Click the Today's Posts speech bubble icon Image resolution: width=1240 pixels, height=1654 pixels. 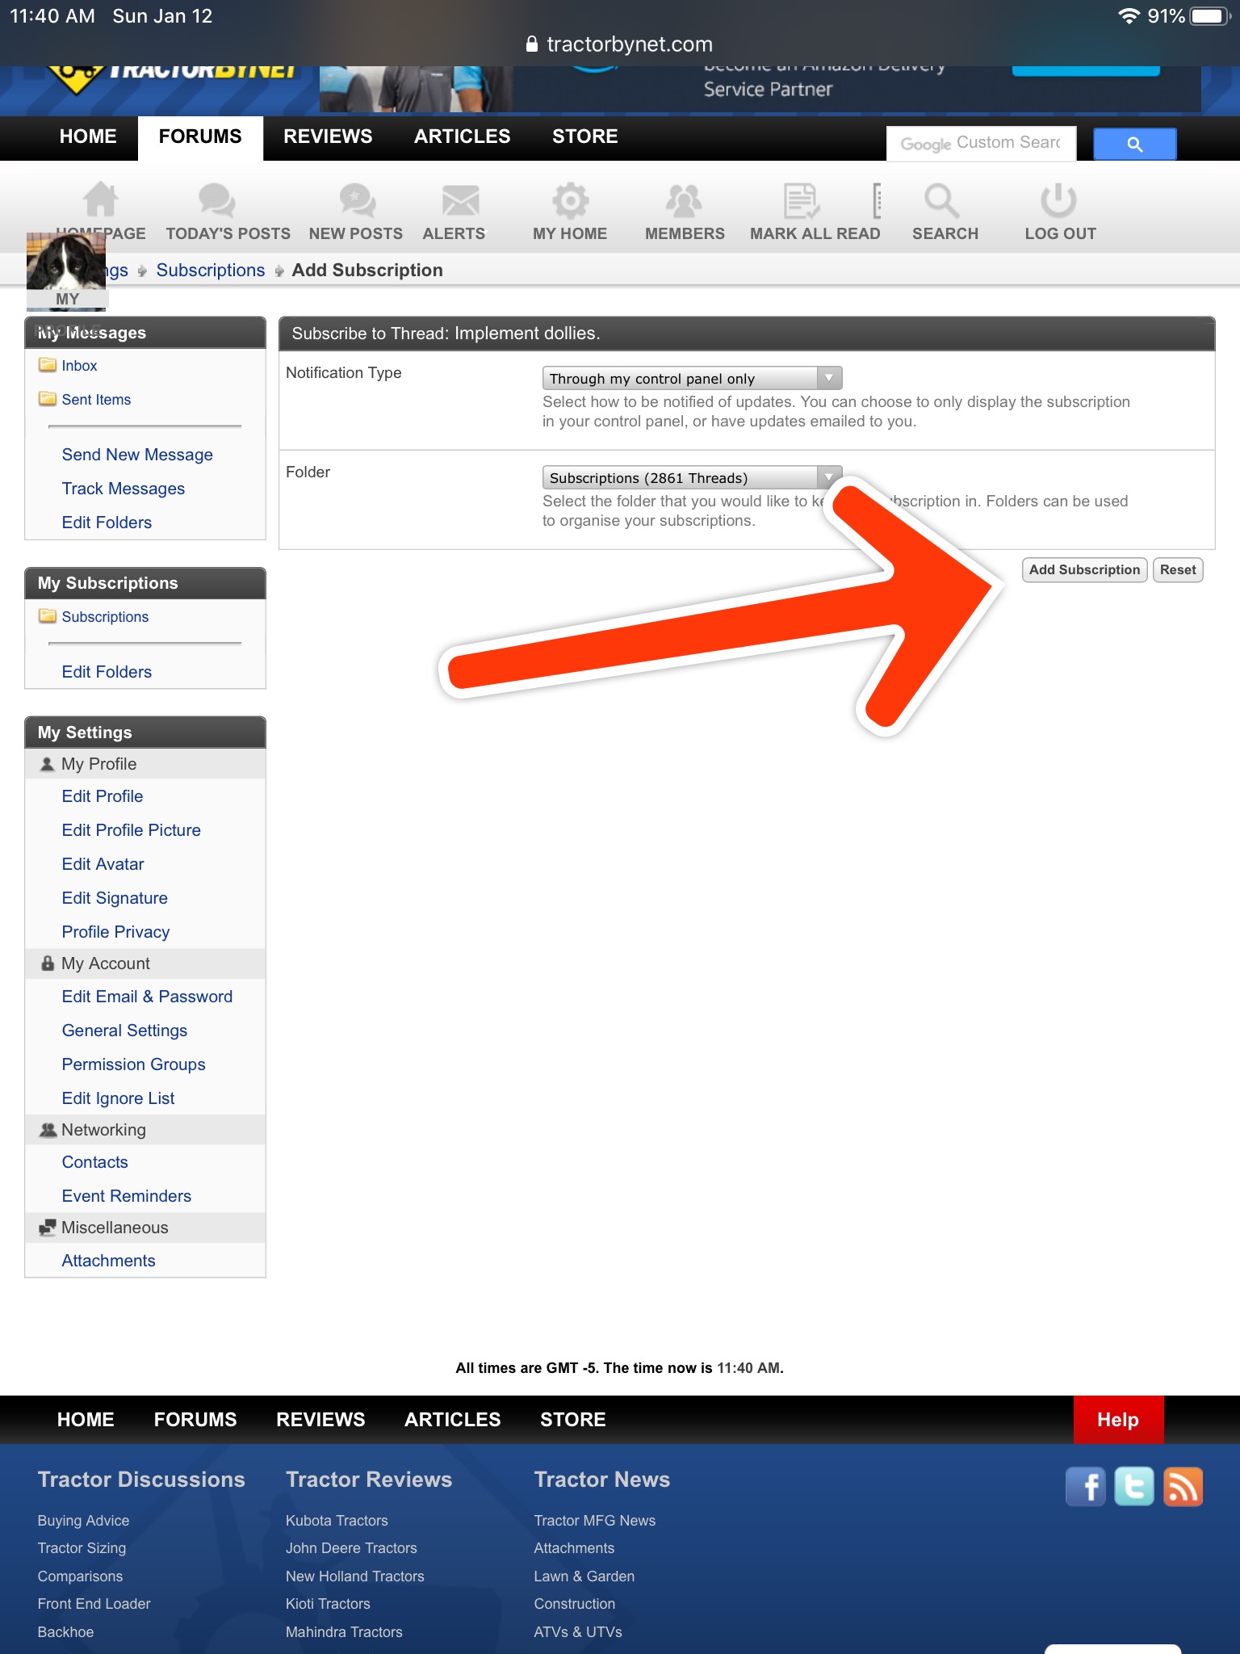pos(216,201)
